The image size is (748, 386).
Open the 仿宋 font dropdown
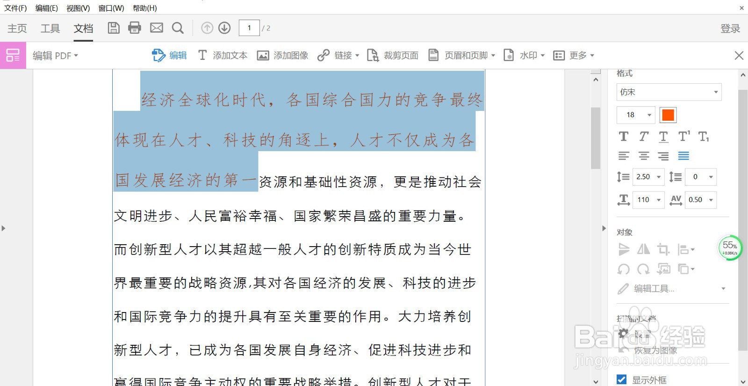669,92
